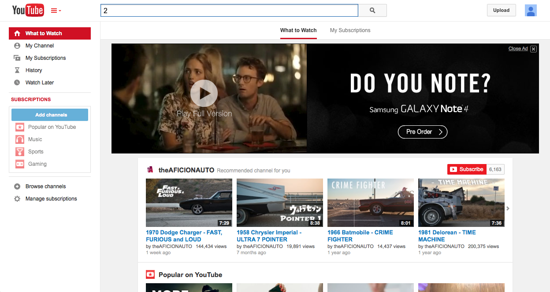Open Watch Later using its clock icon
Viewport: 550px width, 292px height.
(16, 82)
